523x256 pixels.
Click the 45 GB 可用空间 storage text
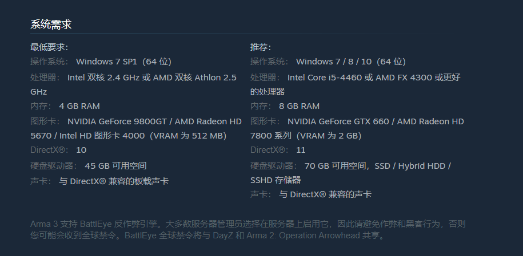point(115,166)
